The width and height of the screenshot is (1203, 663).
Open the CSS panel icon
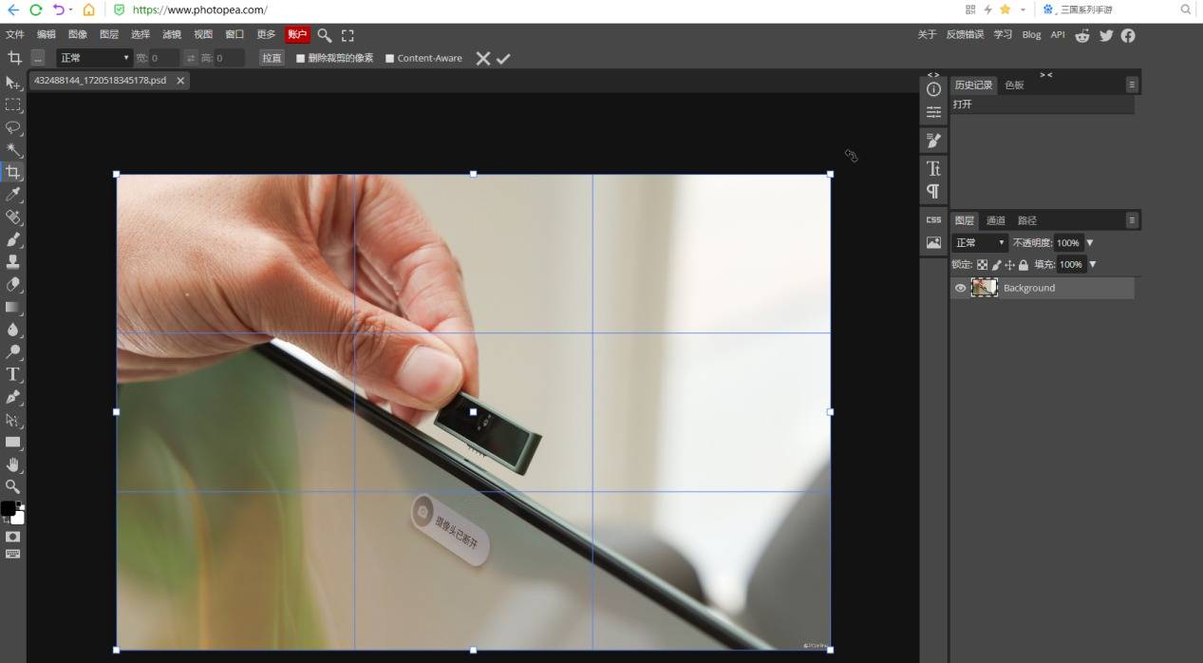click(x=933, y=219)
